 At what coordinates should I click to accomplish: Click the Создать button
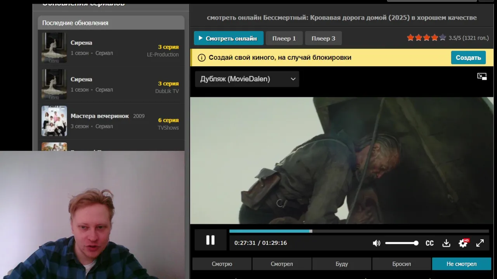(x=468, y=58)
